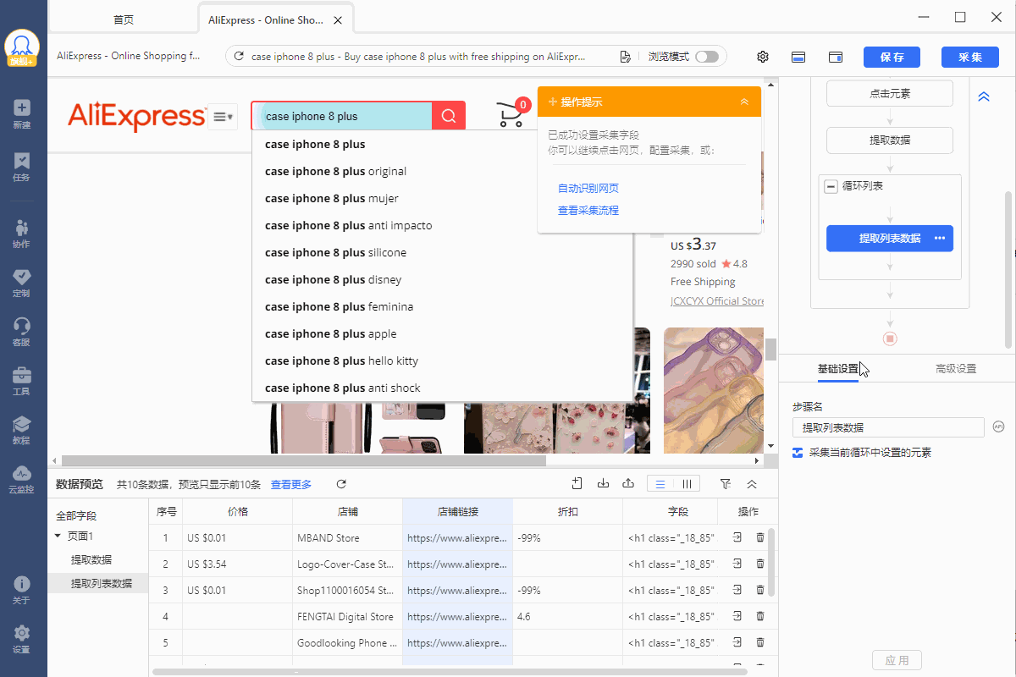Collapse the 循环列表 loop node
Screen dimensions: 1016x677
[x=831, y=186]
